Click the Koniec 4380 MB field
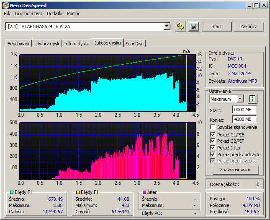The height and width of the screenshot is (220, 270). point(244,119)
